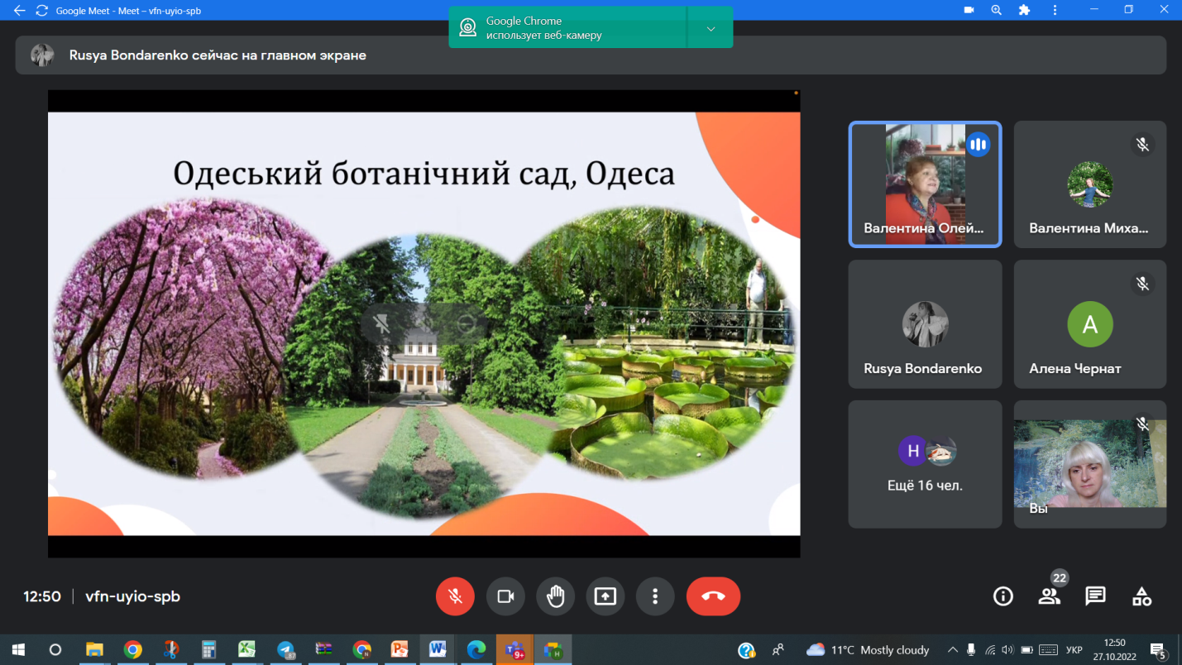The height and width of the screenshot is (665, 1182).
Task: Expand the Google Chrome webcam notification chevron
Action: pyautogui.click(x=711, y=29)
